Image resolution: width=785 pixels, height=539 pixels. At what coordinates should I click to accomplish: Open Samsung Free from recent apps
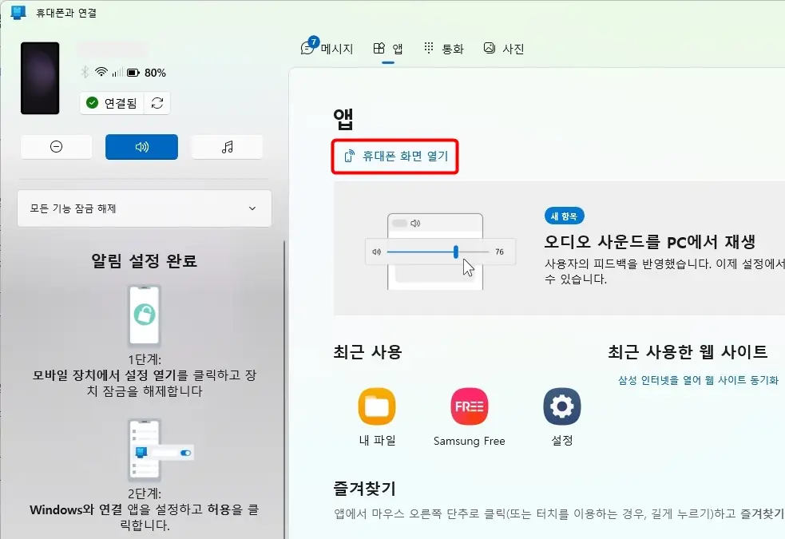pyautogui.click(x=469, y=407)
